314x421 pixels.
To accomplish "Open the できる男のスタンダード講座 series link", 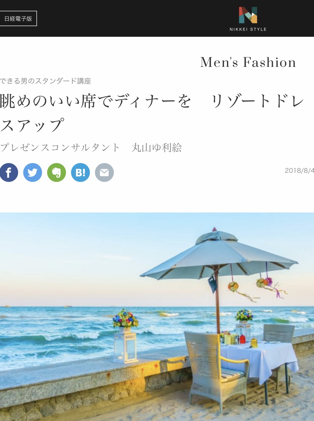I will pyautogui.click(x=46, y=81).
